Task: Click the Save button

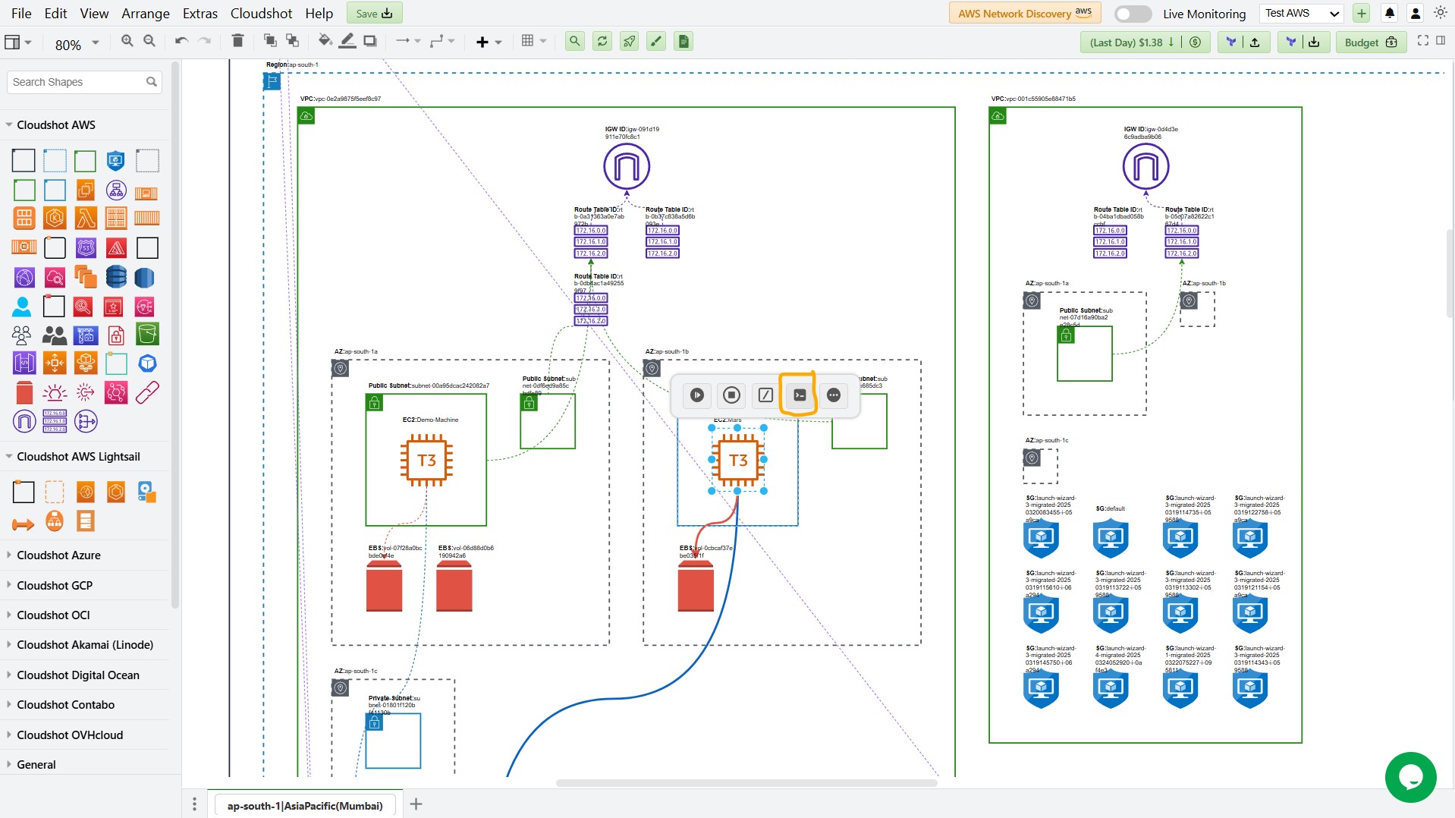Action: pyautogui.click(x=375, y=14)
